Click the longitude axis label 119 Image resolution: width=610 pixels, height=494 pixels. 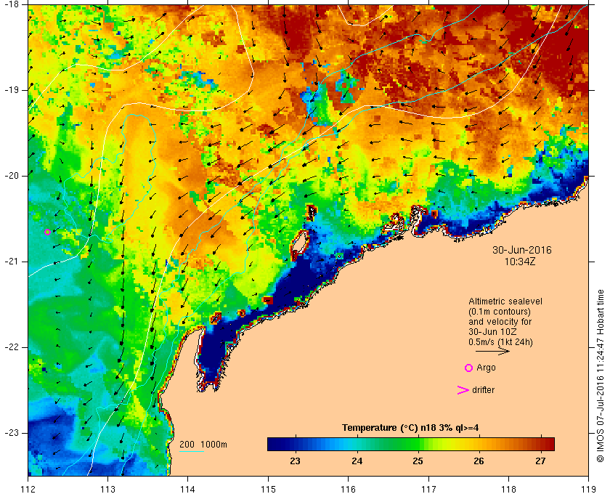click(x=588, y=489)
